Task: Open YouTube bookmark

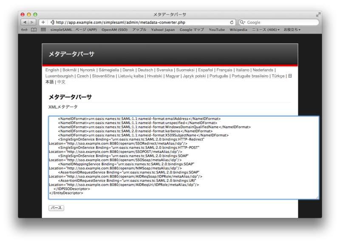Action: coord(217,30)
